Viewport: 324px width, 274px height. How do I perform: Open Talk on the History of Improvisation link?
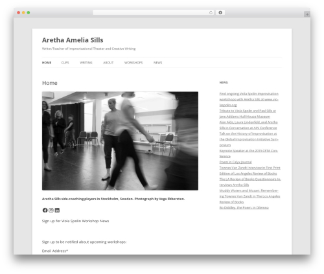249,139
